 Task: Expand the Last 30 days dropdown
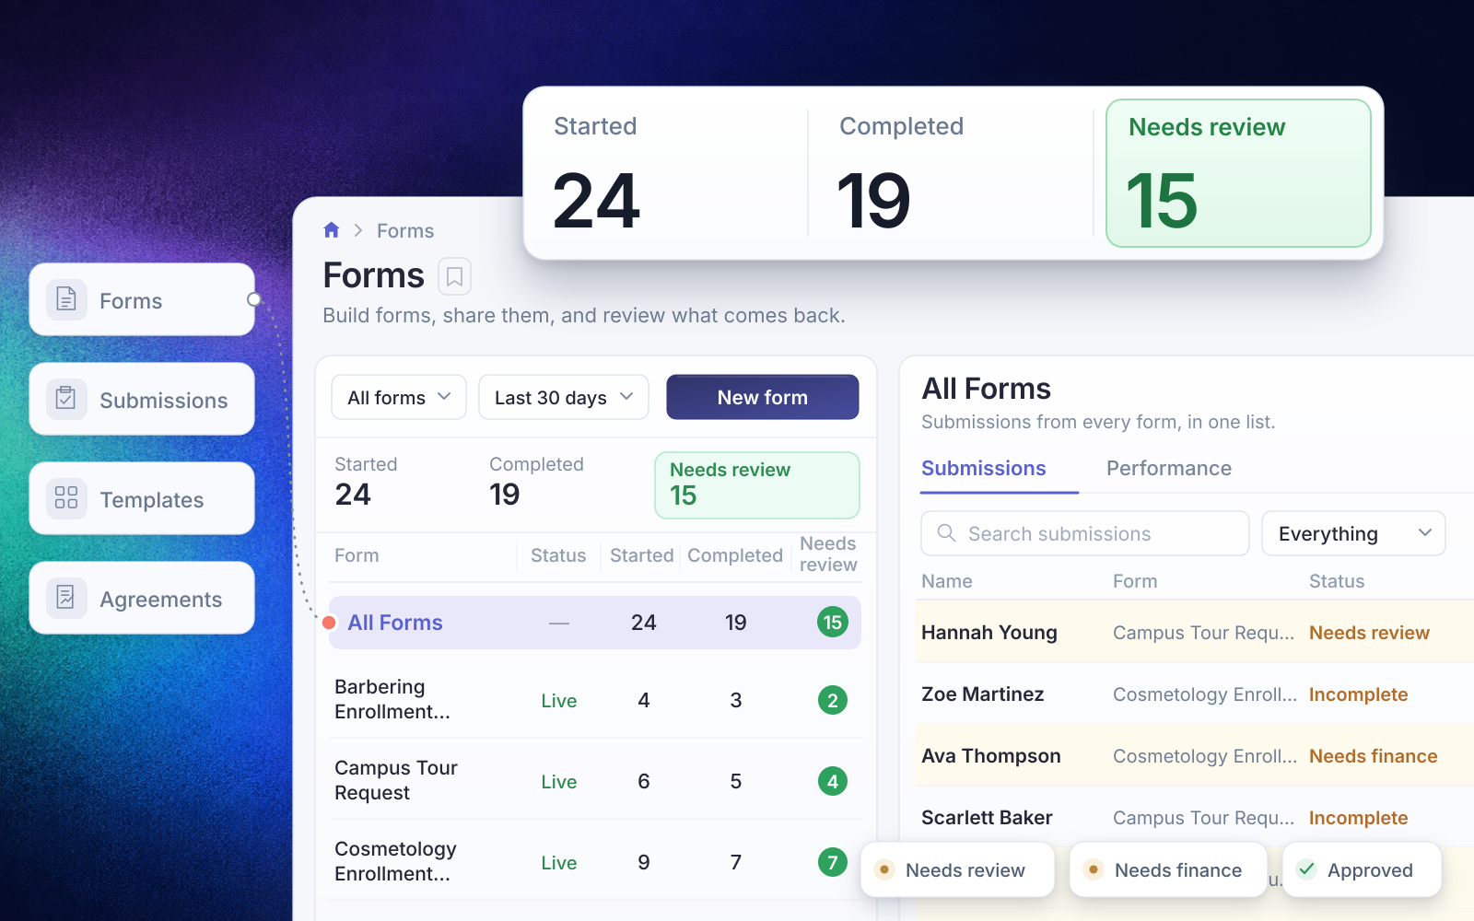click(x=564, y=397)
